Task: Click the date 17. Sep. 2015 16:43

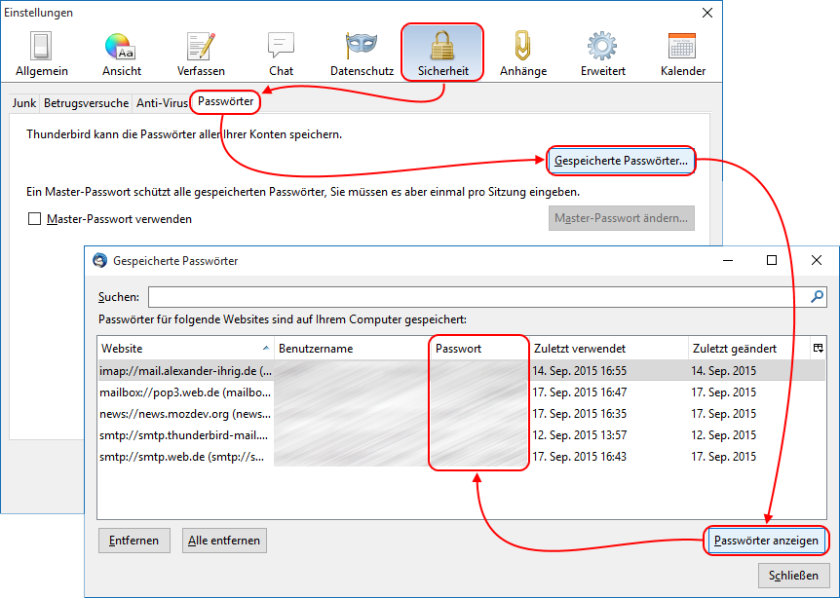Action: pos(580,456)
